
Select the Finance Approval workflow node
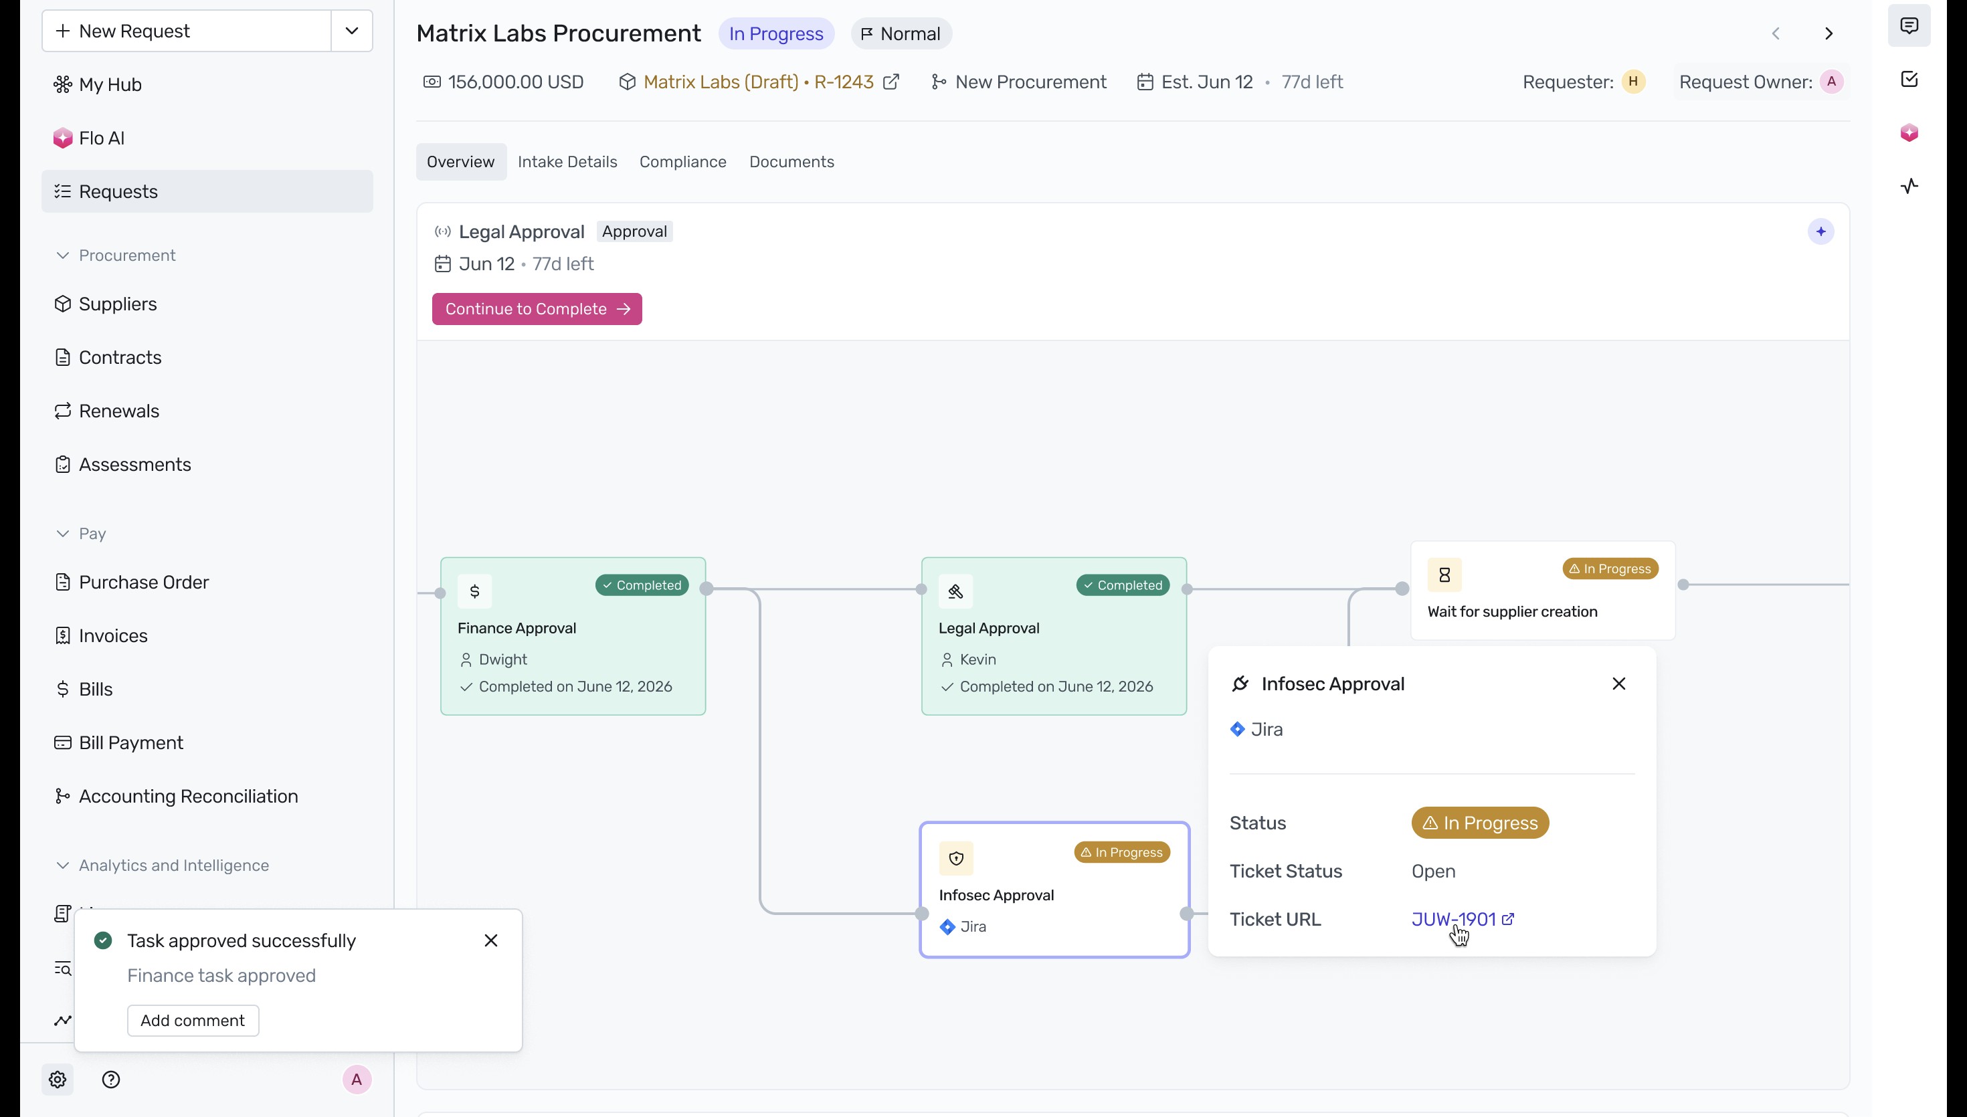click(573, 637)
